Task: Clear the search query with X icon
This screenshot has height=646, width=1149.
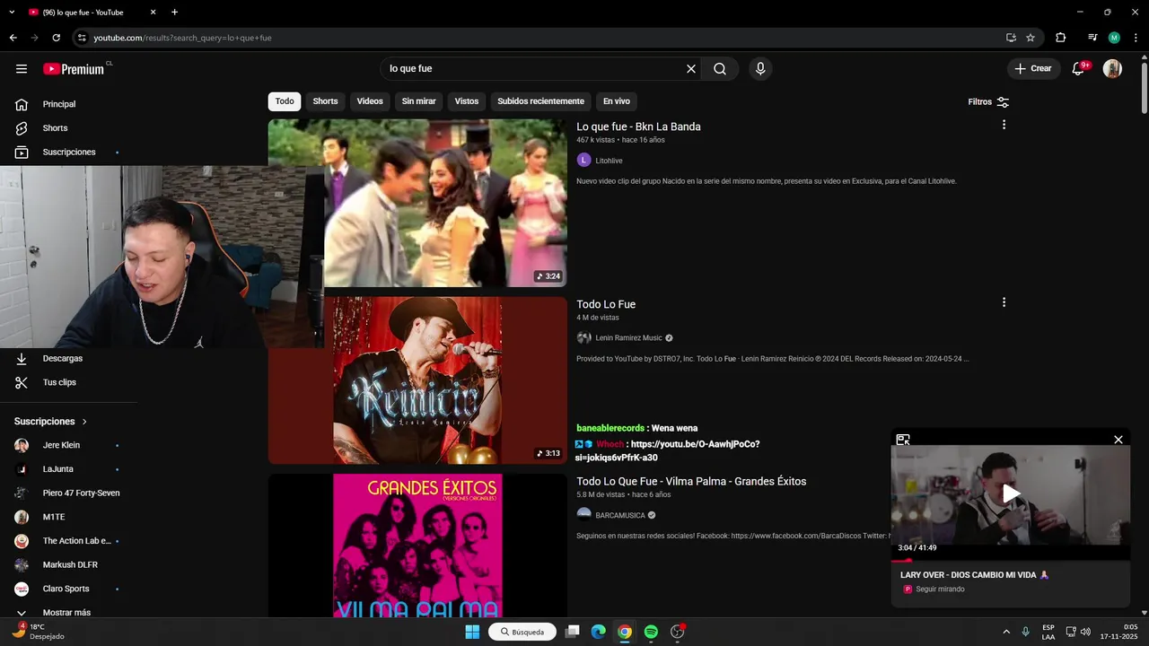Action: click(x=691, y=69)
